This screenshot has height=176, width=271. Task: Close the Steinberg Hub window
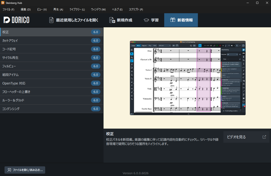[x=267, y=3]
